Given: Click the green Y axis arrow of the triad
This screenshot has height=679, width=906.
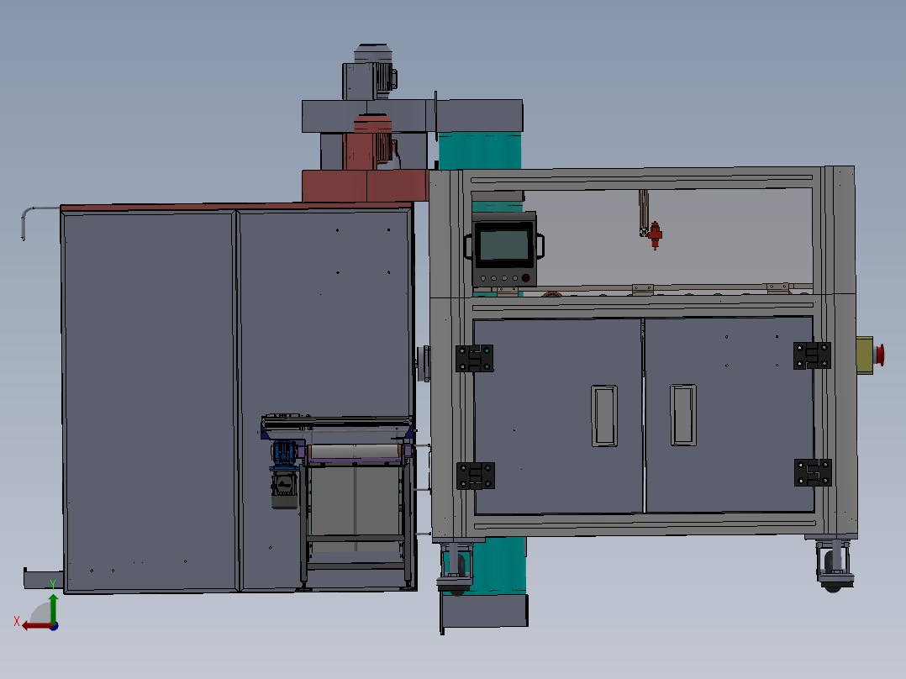Looking at the screenshot, I should 52,605.
